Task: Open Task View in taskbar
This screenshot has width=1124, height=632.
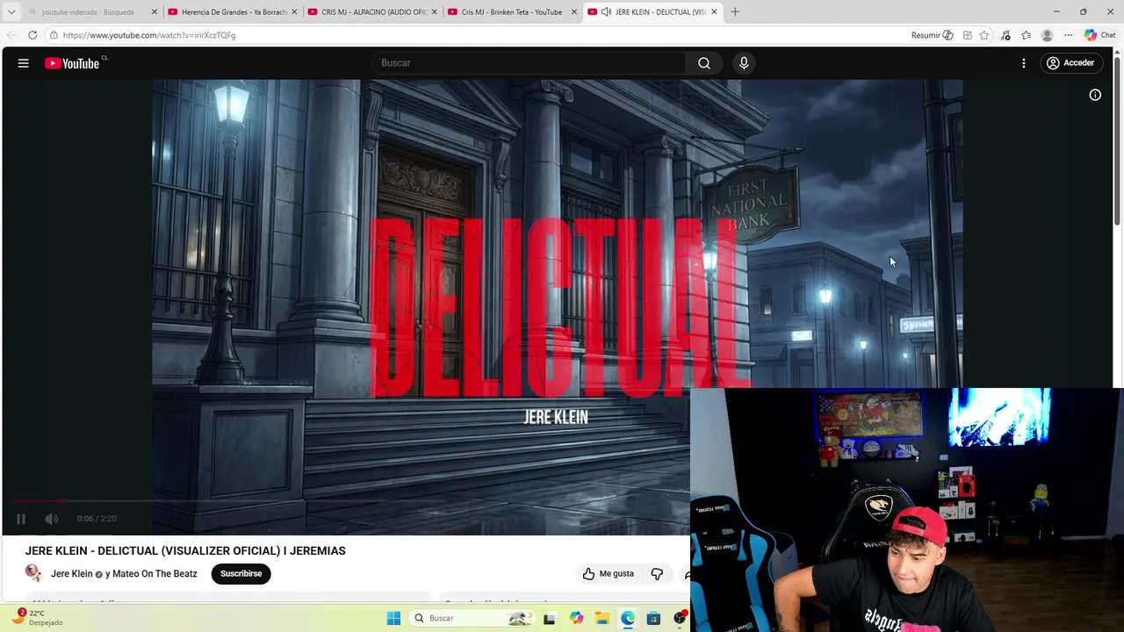Action: (549, 619)
